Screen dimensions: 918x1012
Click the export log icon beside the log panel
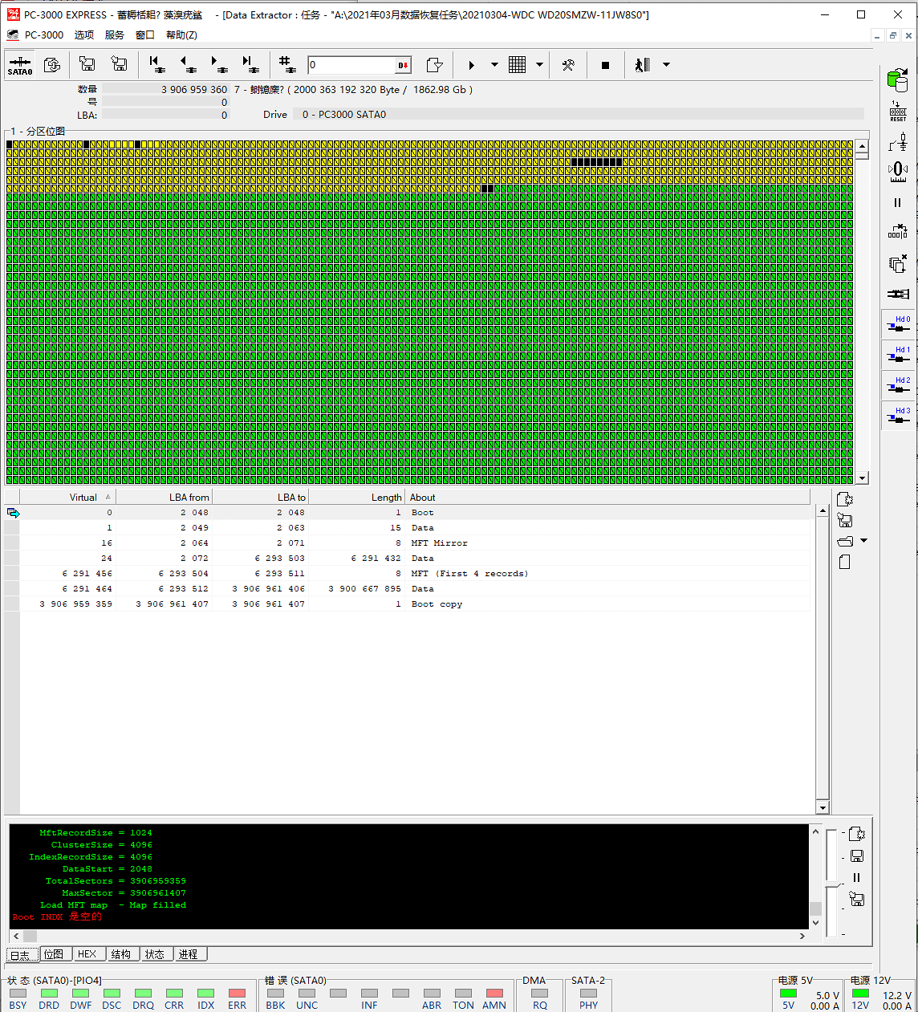pos(856,834)
